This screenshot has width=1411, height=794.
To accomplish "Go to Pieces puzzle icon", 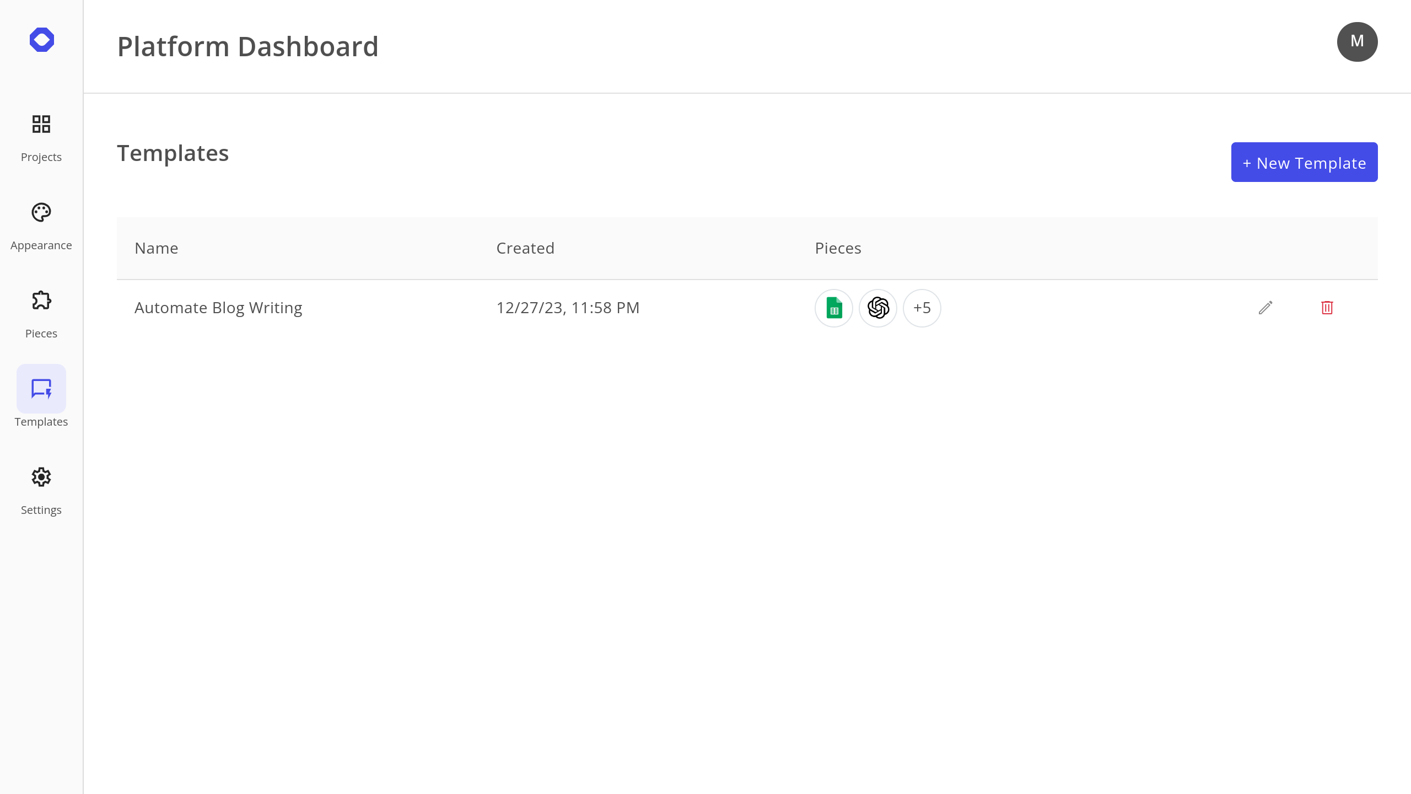I will pyautogui.click(x=41, y=301).
